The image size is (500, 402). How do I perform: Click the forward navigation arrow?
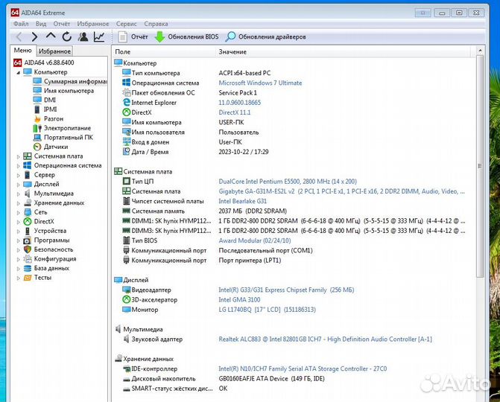point(34,36)
